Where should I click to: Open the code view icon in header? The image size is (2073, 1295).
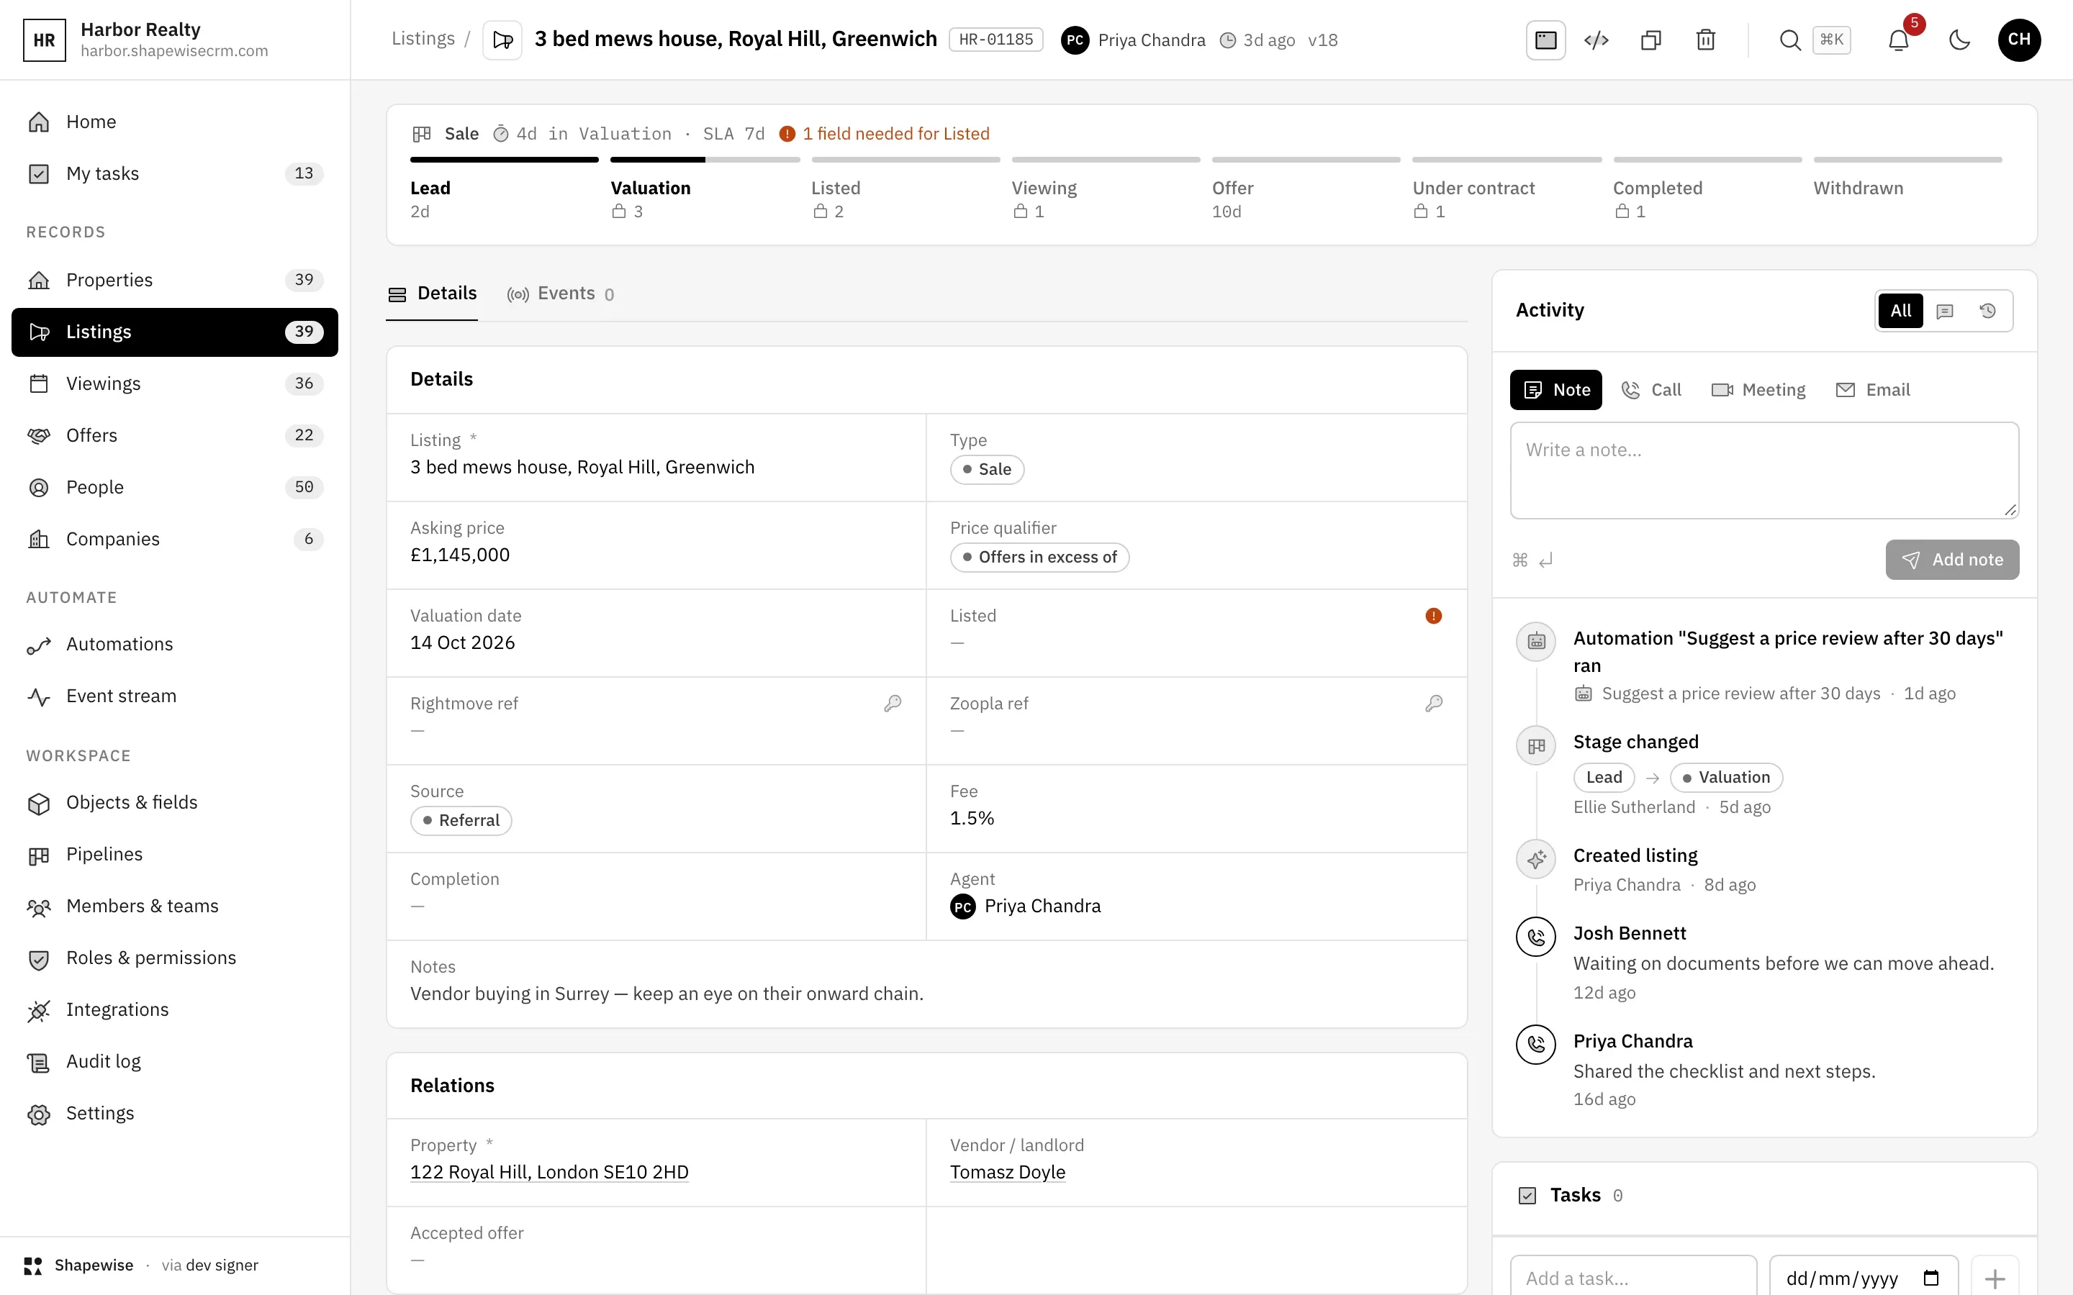point(1596,40)
